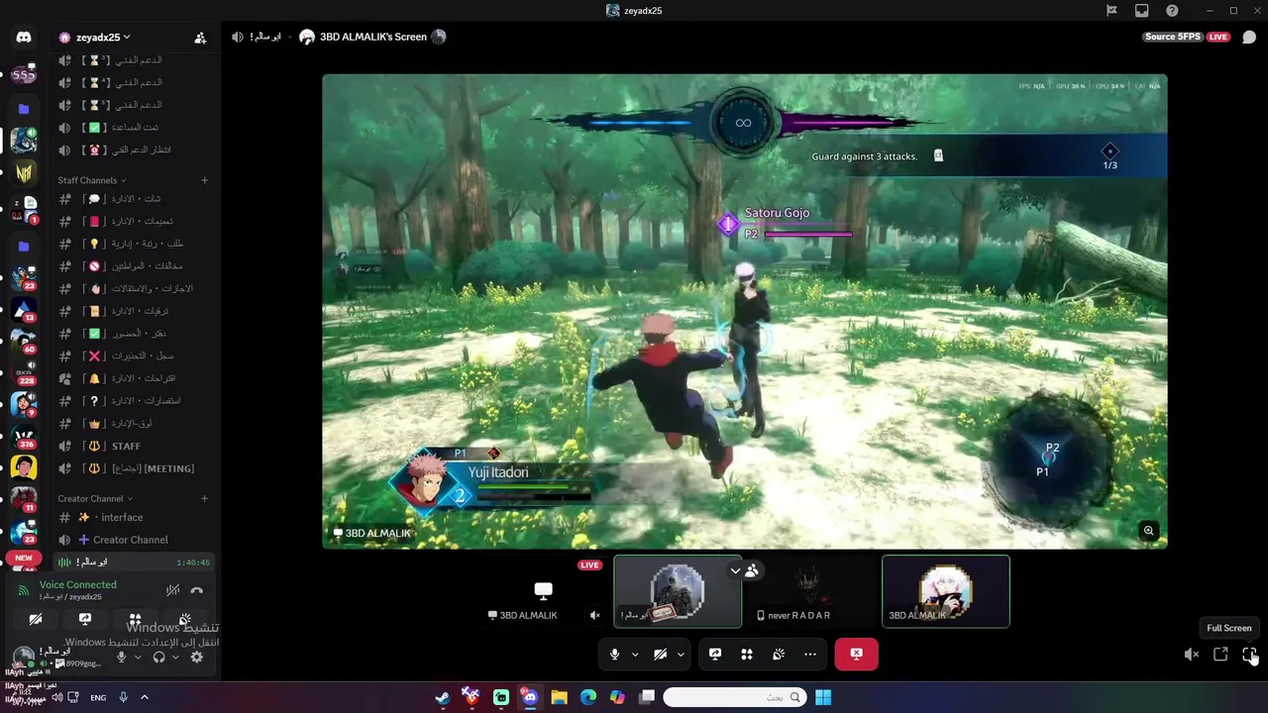Deafen with headphones icon in user panel
This screenshot has height=713, width=1268.
(158, 657)
